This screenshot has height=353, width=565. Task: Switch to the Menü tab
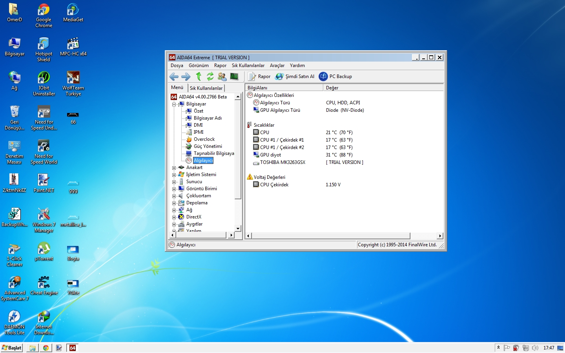177,87
